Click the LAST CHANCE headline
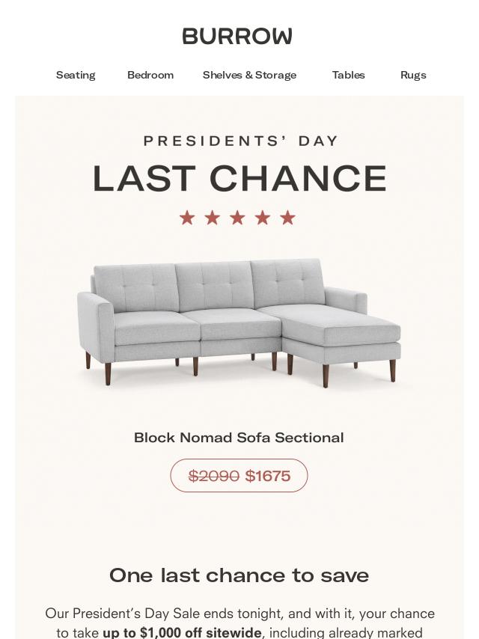479x639 pixels. [239, 178]
